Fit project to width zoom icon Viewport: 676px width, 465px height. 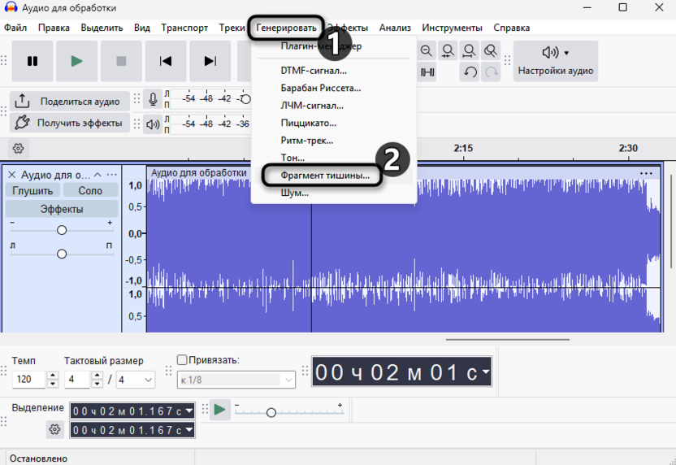pos(469,51)
